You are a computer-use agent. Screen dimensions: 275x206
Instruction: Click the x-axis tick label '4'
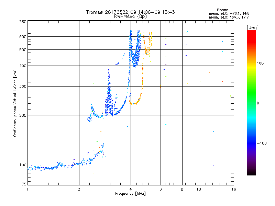(x=131, y=189)
